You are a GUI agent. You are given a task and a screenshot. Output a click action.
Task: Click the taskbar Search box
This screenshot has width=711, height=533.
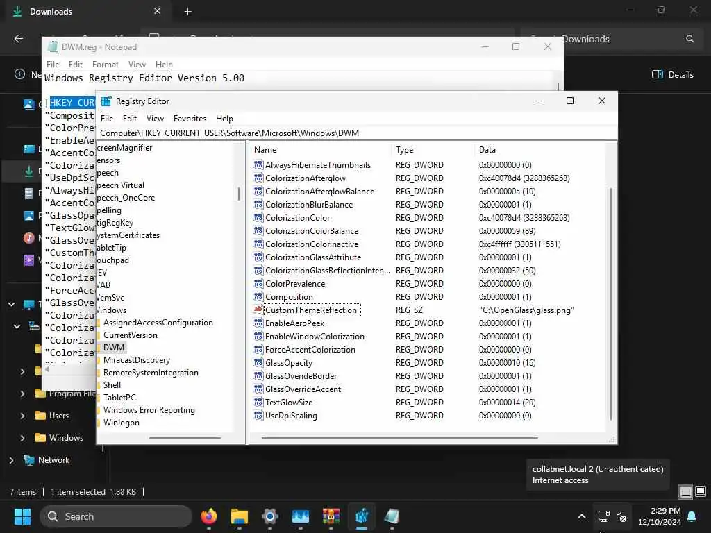tap(116, 516)
